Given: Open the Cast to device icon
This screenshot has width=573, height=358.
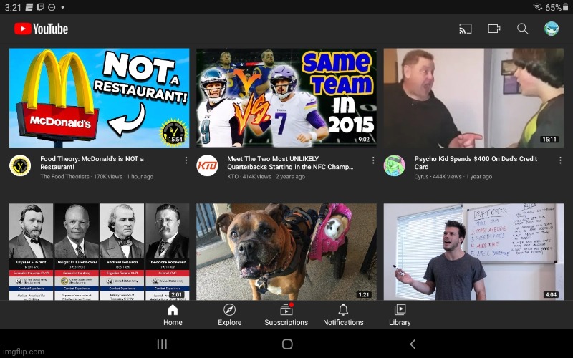Looking at the screenshot, I should pyautogui.click(x=465, y=29).
